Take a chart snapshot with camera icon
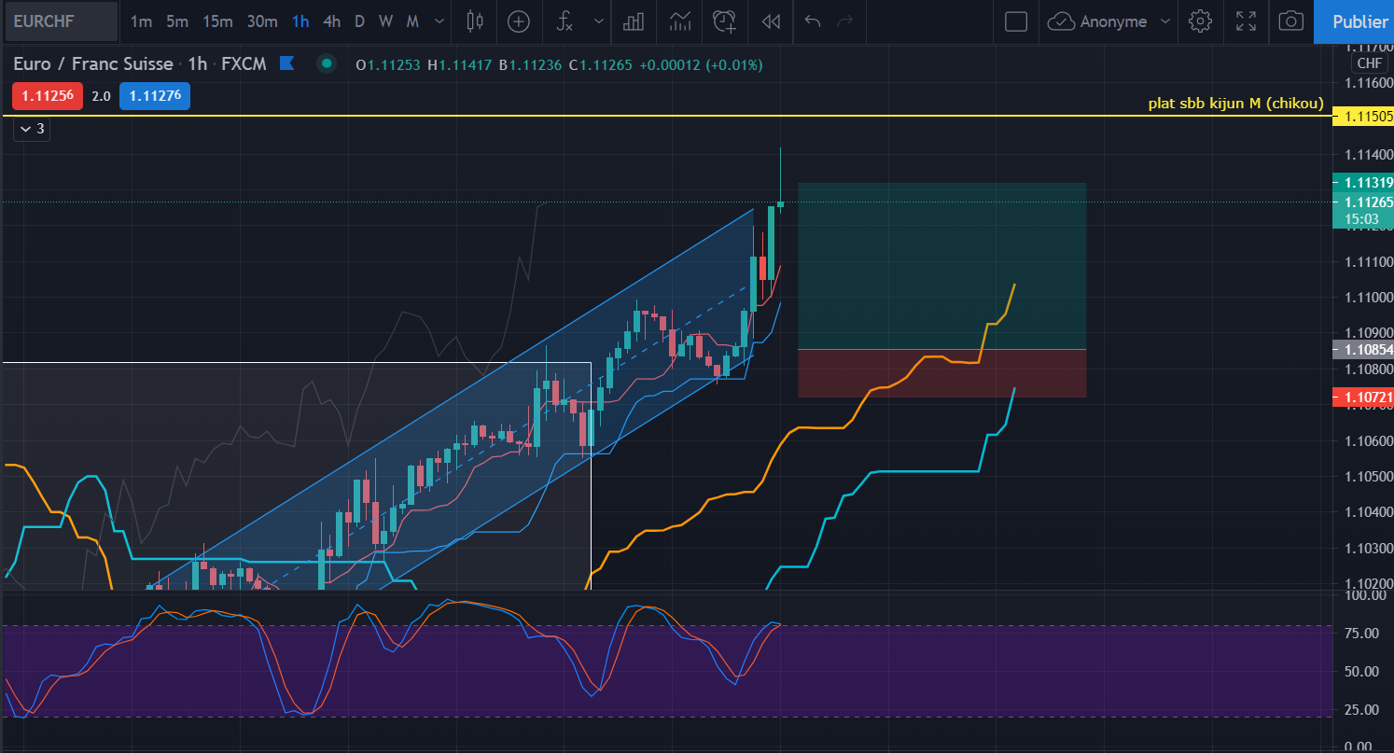Image resolution: width=1394 pixels, height=753 pixels. tap(1290, 21)
